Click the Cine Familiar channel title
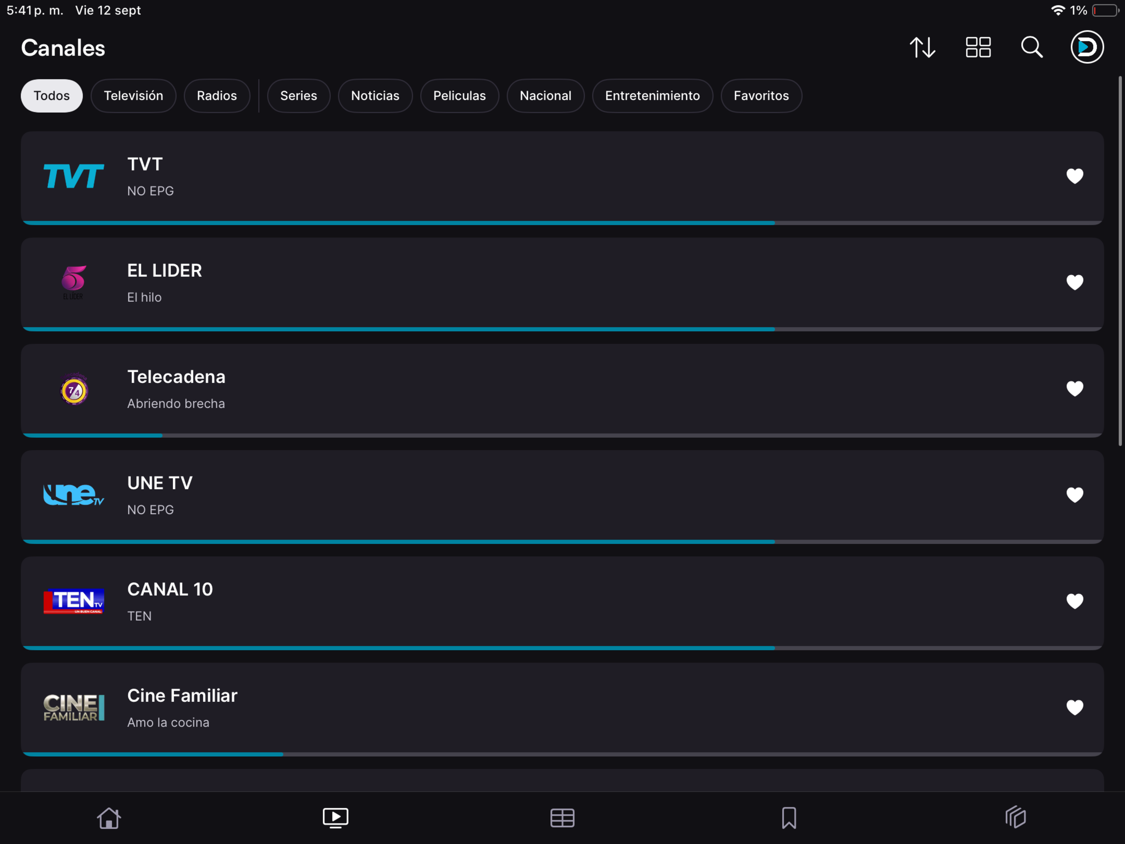1125x844 pixels. pyautogui.click(x=182, y=696)
